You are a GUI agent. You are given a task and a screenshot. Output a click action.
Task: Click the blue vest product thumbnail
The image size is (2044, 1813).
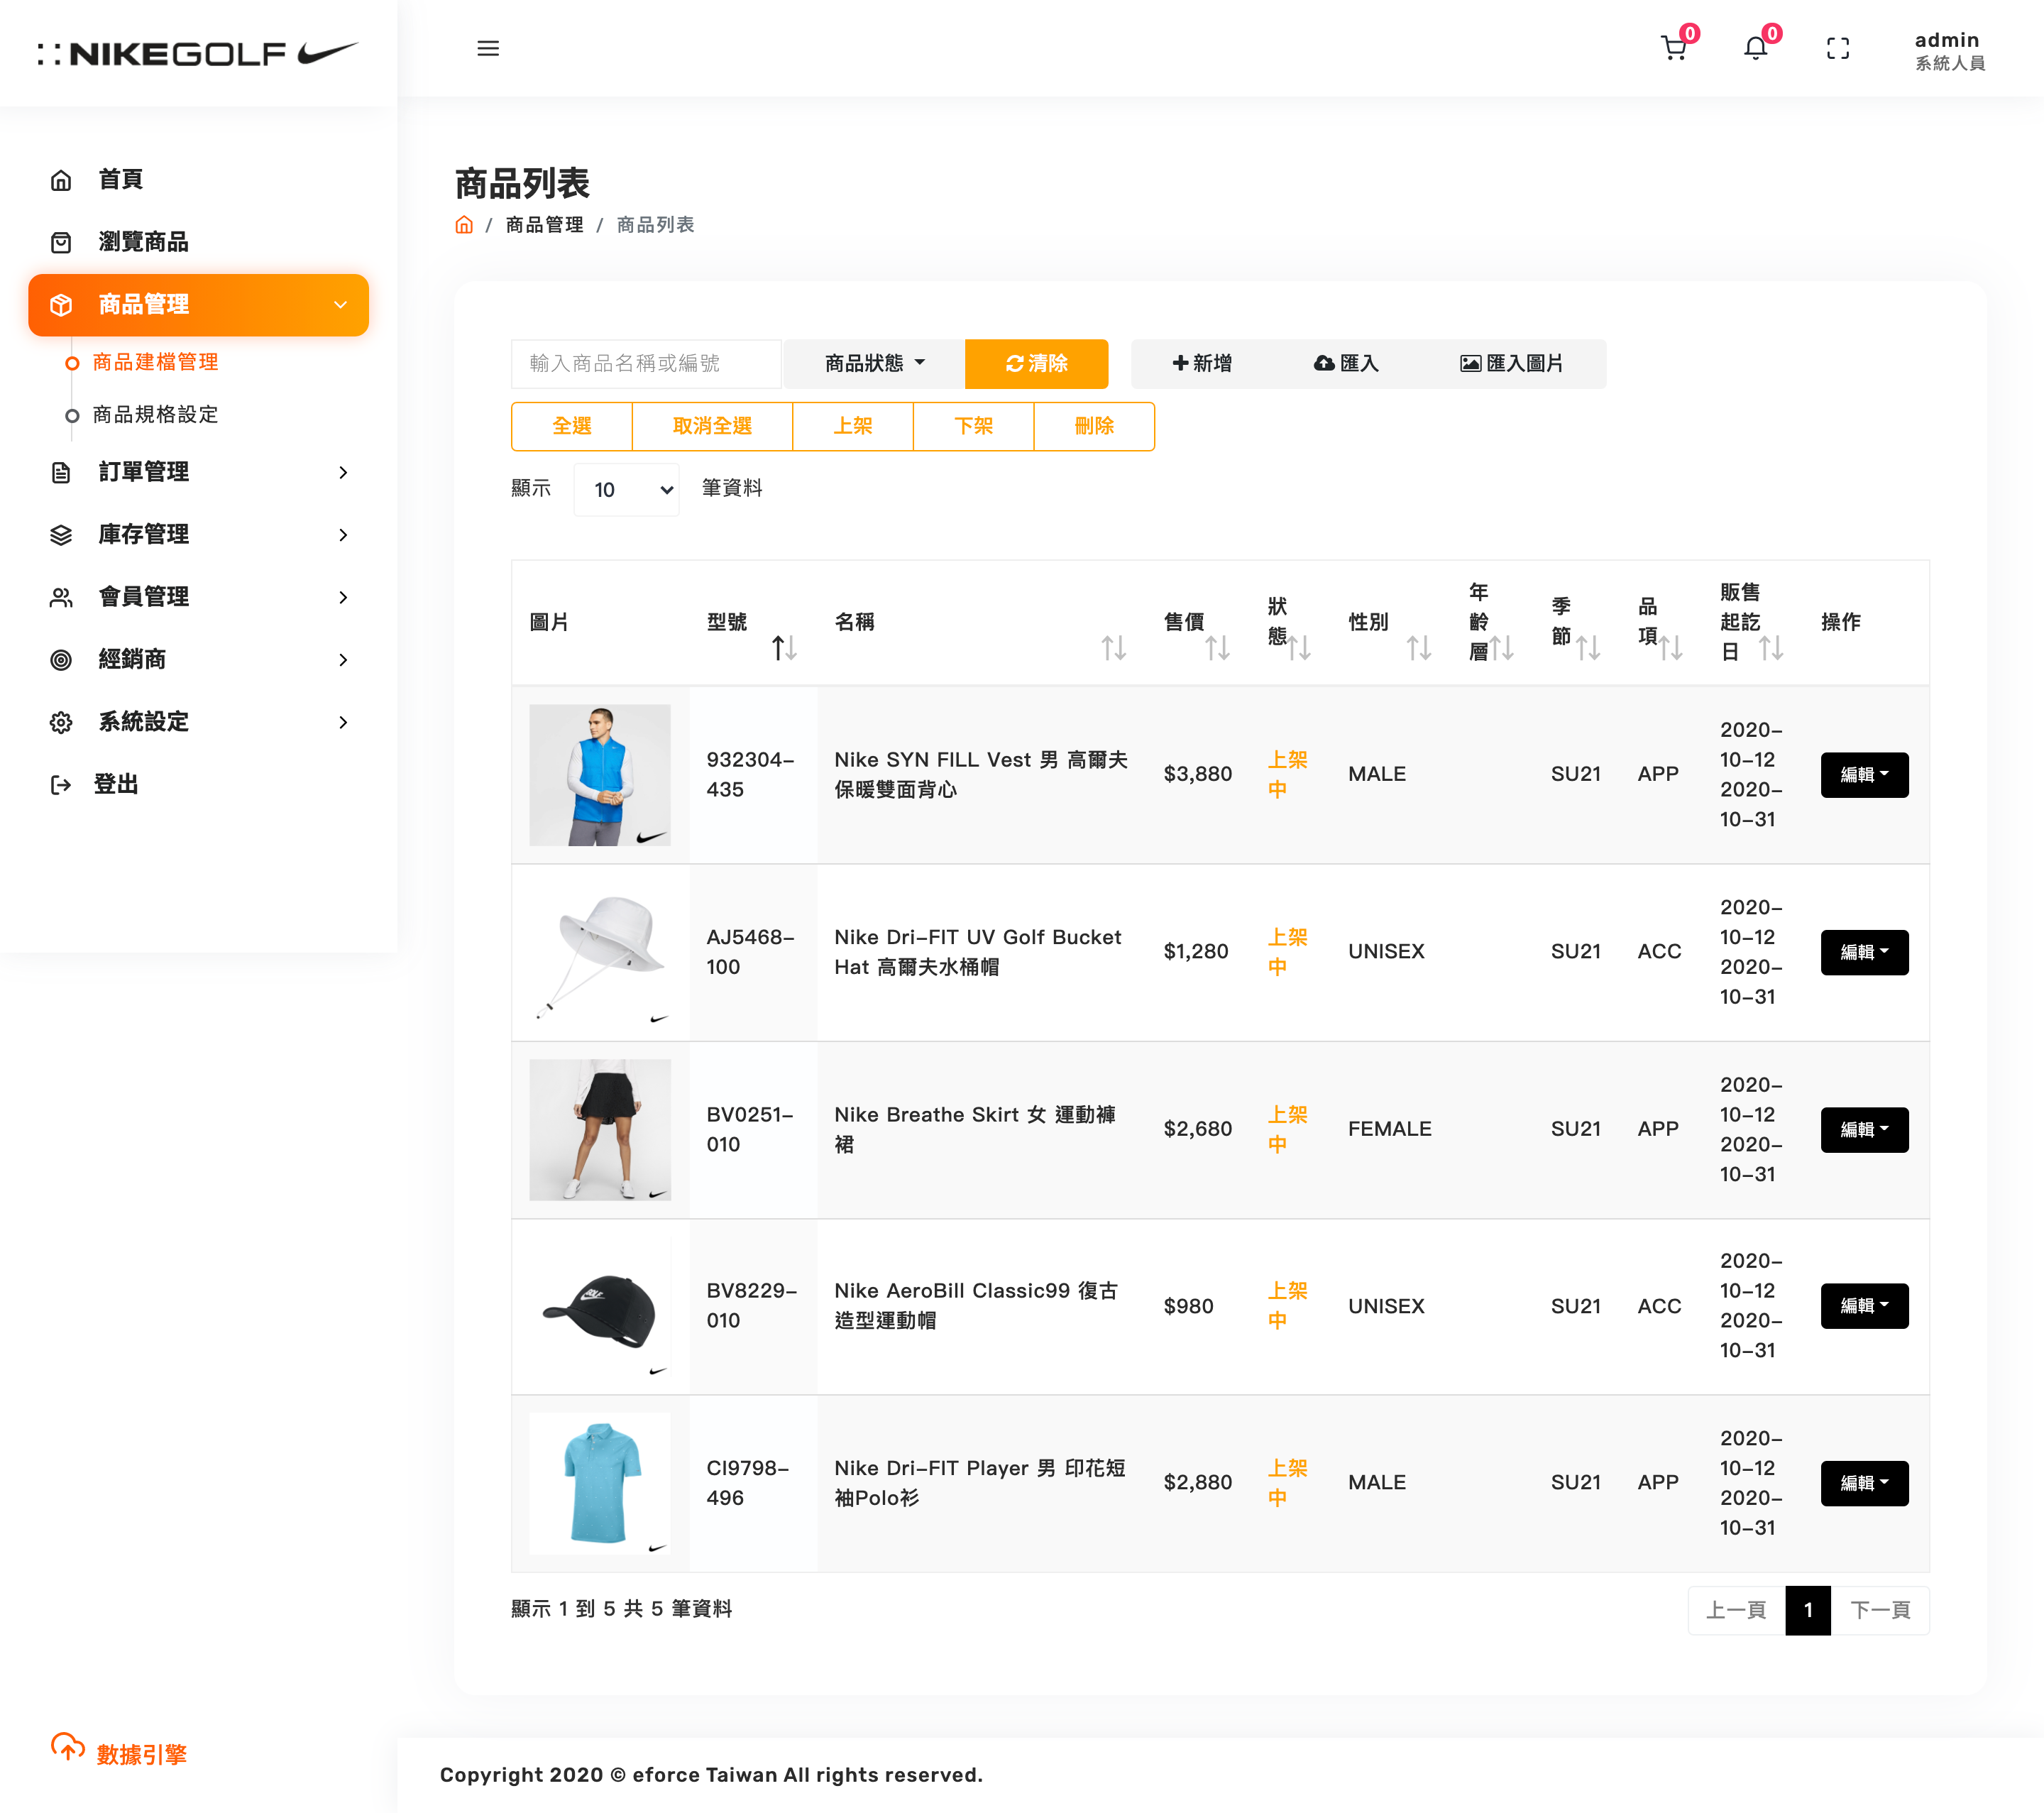pyautogui.click(x=599, y=775)
